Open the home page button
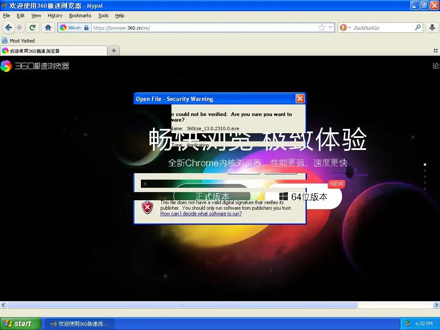Screen dimensions: 440x330 click(x=48, y=27)
